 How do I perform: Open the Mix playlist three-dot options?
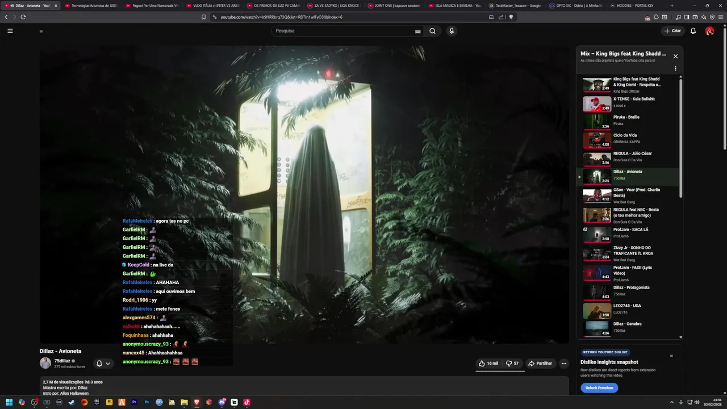675,69
